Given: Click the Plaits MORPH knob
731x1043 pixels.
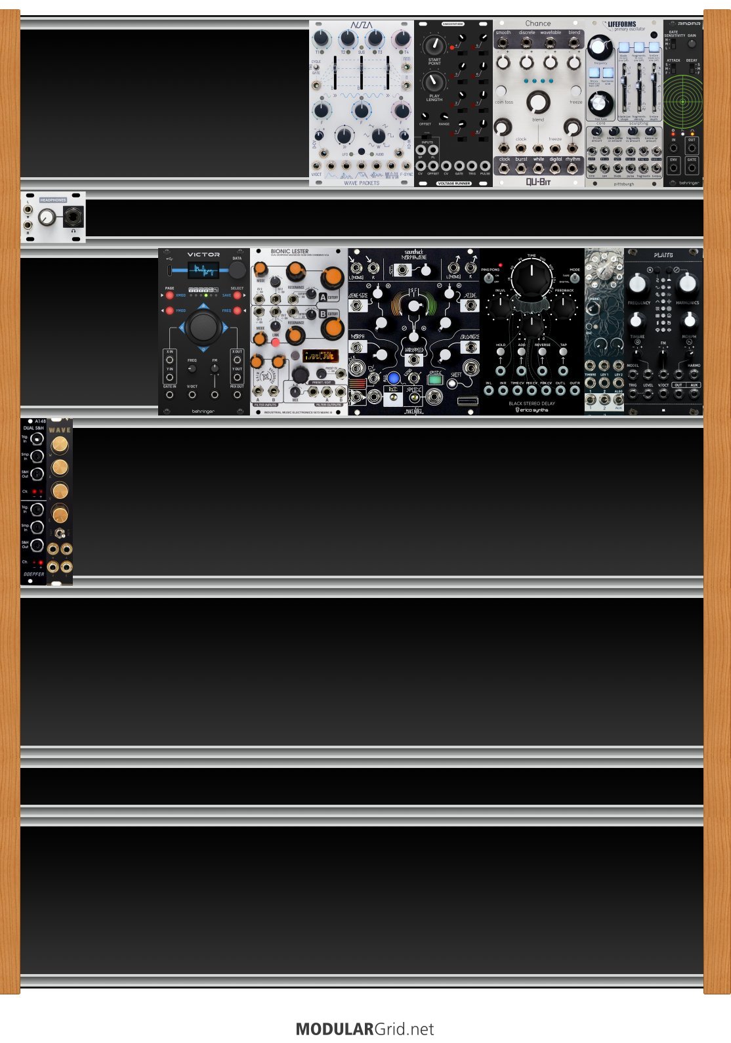Looking at the screenshot, I should pyautogui.click(x=689, y=321).
